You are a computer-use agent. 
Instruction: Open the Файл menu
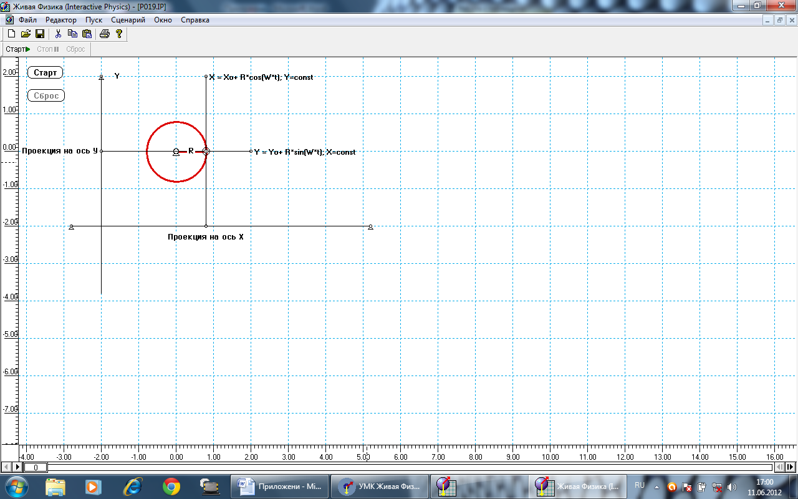click(x=28, y=20)
